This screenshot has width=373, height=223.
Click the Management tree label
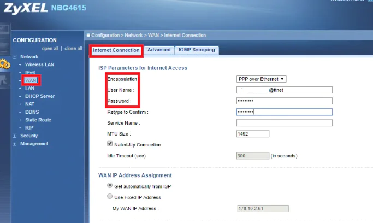pos(34,144)
